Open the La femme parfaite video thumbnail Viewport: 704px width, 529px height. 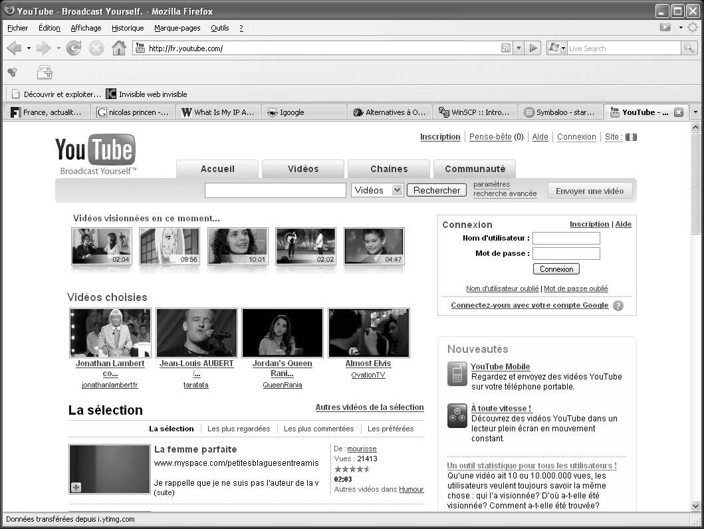[110, 469]
